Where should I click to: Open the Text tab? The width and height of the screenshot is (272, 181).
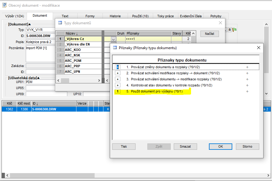(65, 16)
